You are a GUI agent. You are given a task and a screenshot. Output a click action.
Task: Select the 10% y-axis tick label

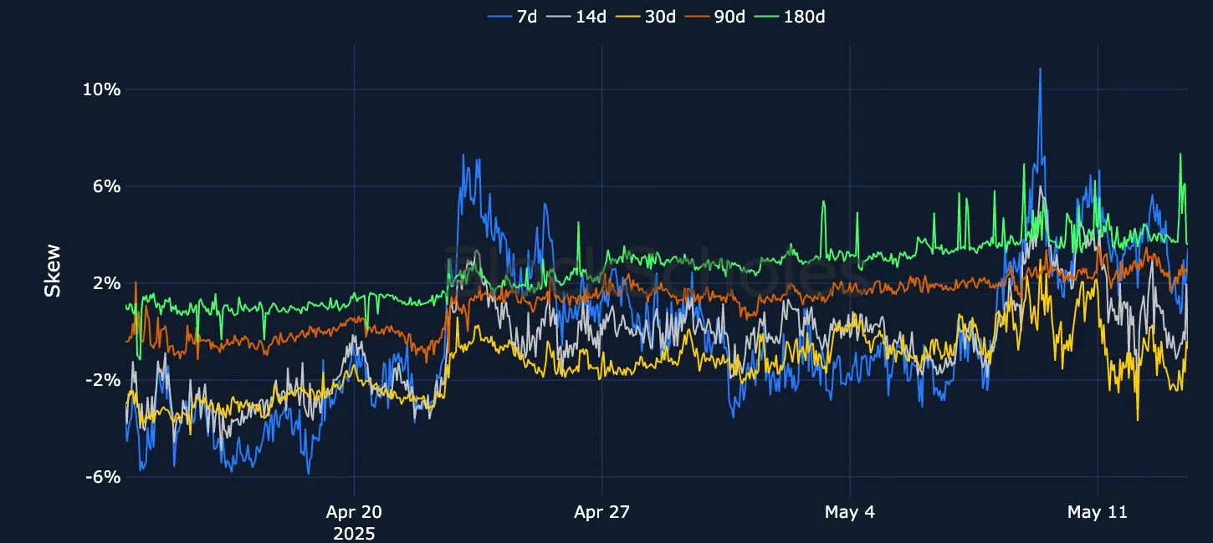101,89
